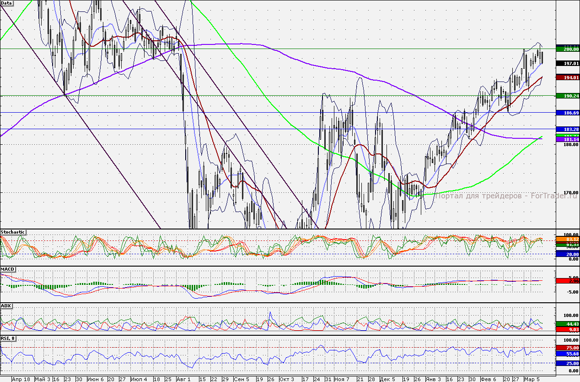Select the blue 183.28 price level tag
The height and width of the screenshot is (382, 580).
coord(567,129)
